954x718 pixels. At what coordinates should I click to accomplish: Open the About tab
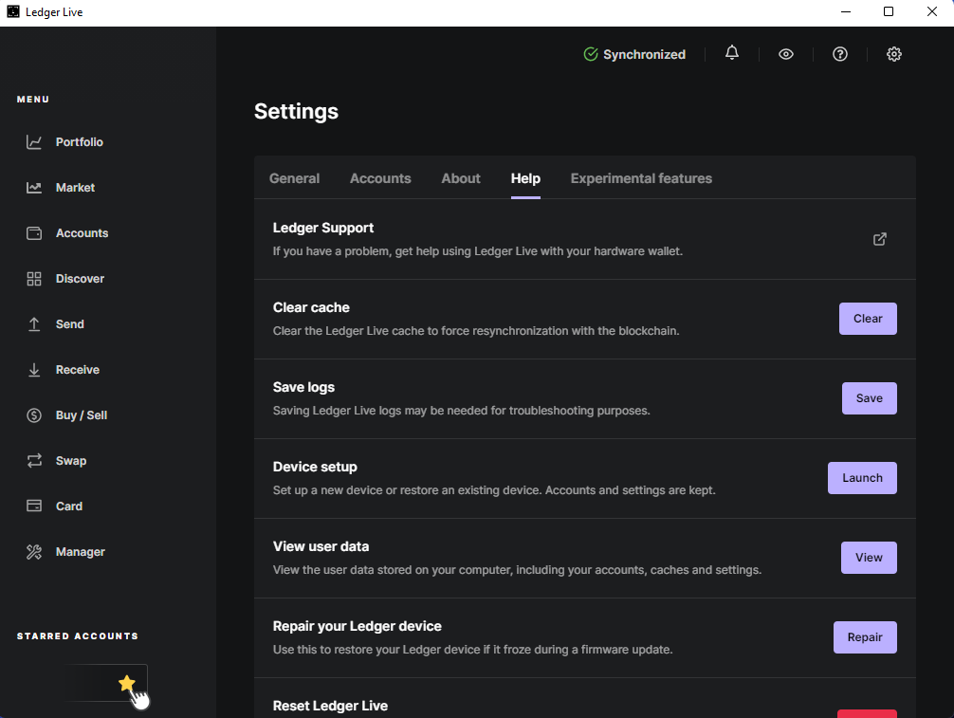(461, 178)
